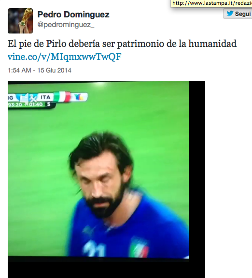Viewport: 252px width, 278px height.
Task: Unmute the Vine video via speaker icon
Action: (x=28, y=98)
